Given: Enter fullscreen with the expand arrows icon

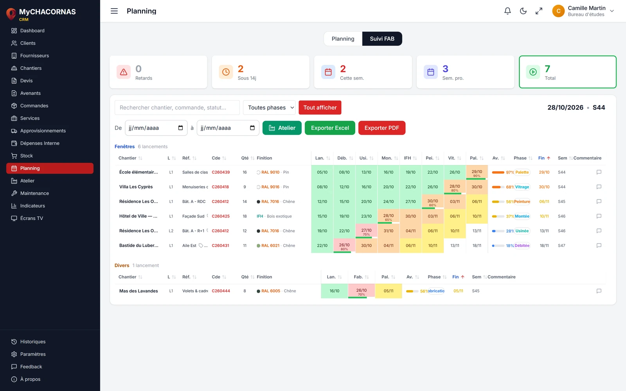Looking at the screenshot, I should (x=539, y=11).
